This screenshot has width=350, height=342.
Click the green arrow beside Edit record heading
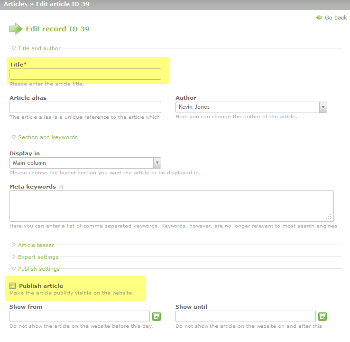tap(16, 29)
